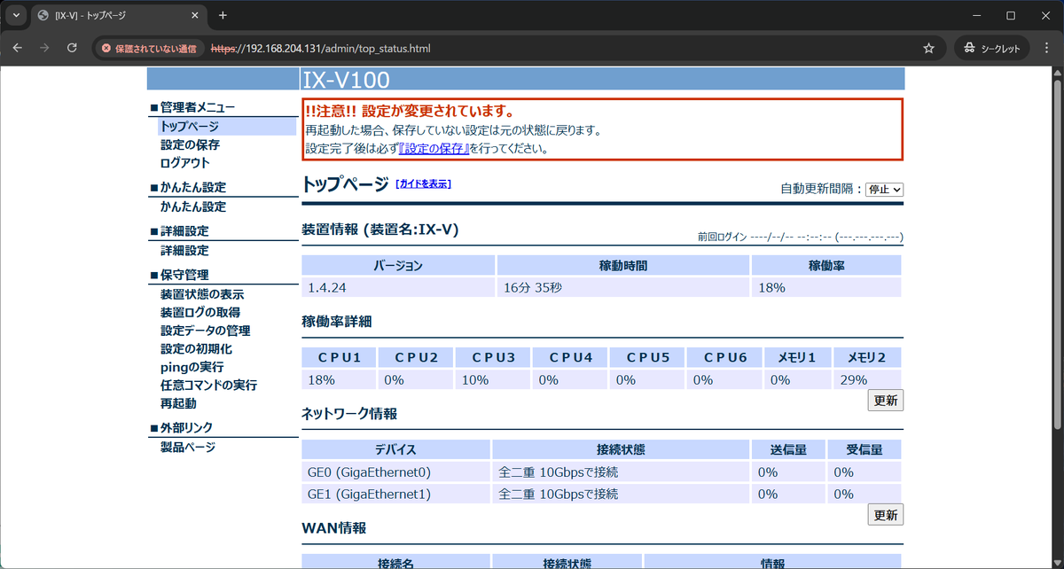Open 詳細設定 sidebar link
Viewport: 1064px width, 569px height.
tap(184, 251)
